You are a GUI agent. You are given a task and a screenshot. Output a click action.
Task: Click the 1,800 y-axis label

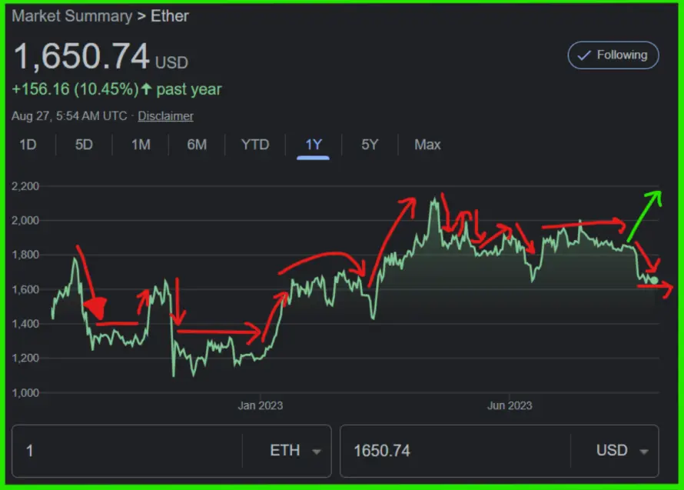coord(25,255)
